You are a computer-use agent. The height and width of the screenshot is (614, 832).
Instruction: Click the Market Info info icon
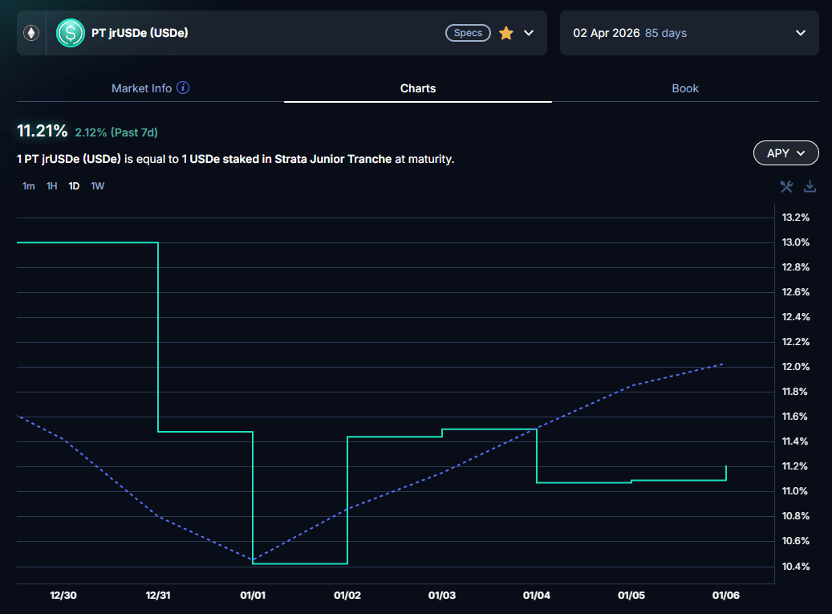183,87
